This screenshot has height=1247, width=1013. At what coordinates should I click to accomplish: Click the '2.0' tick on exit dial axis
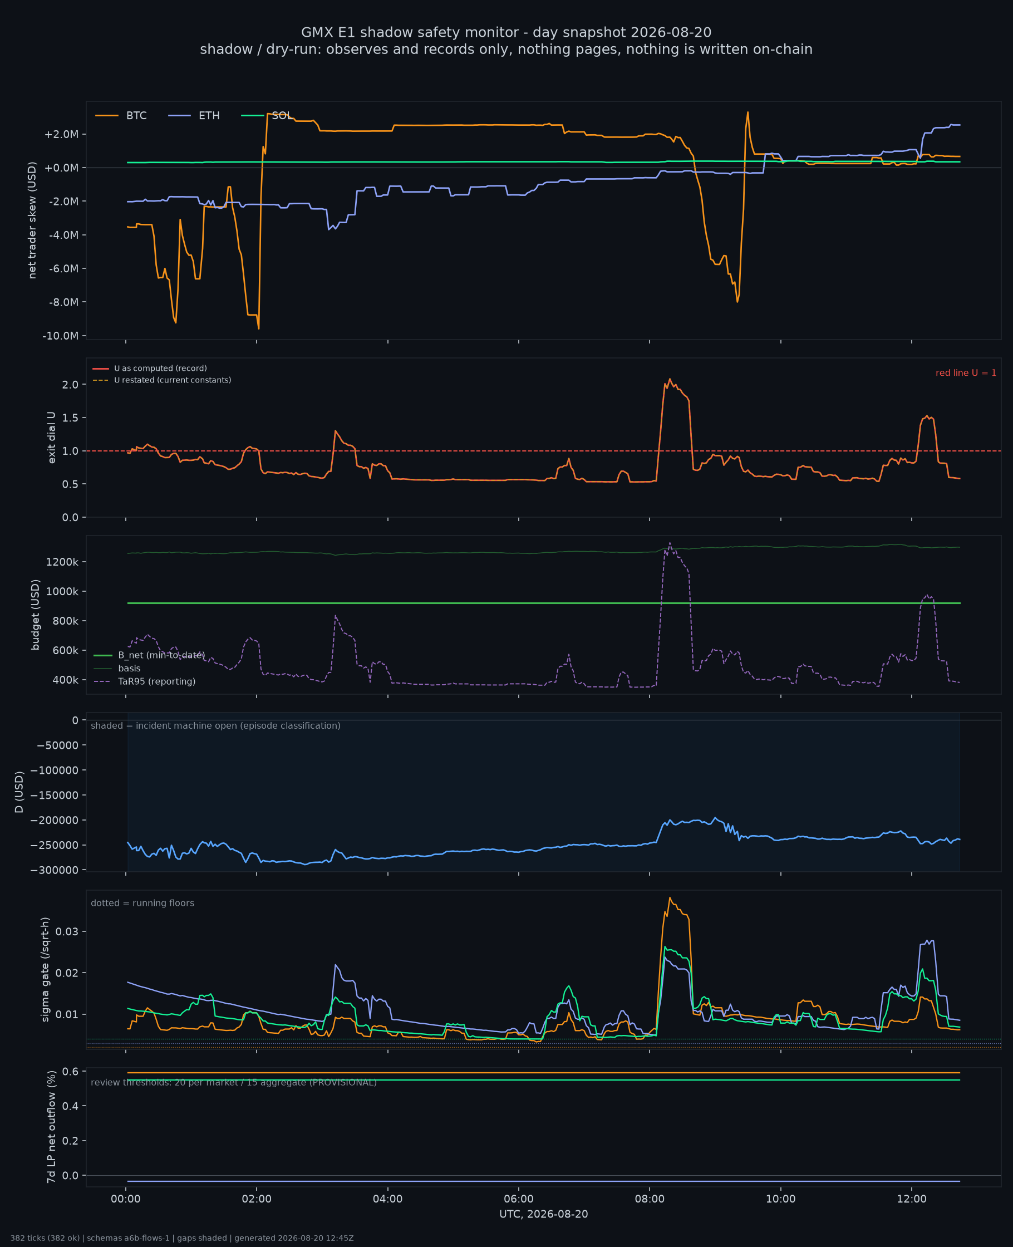(x=70, y=385)
